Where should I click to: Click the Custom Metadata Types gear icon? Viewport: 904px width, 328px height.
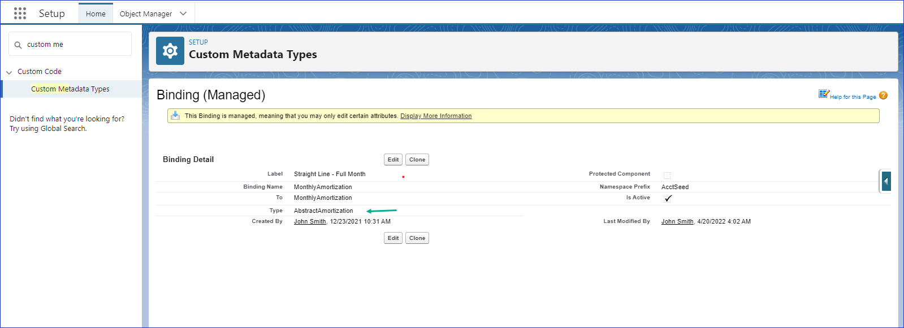(x=170, y=51)
